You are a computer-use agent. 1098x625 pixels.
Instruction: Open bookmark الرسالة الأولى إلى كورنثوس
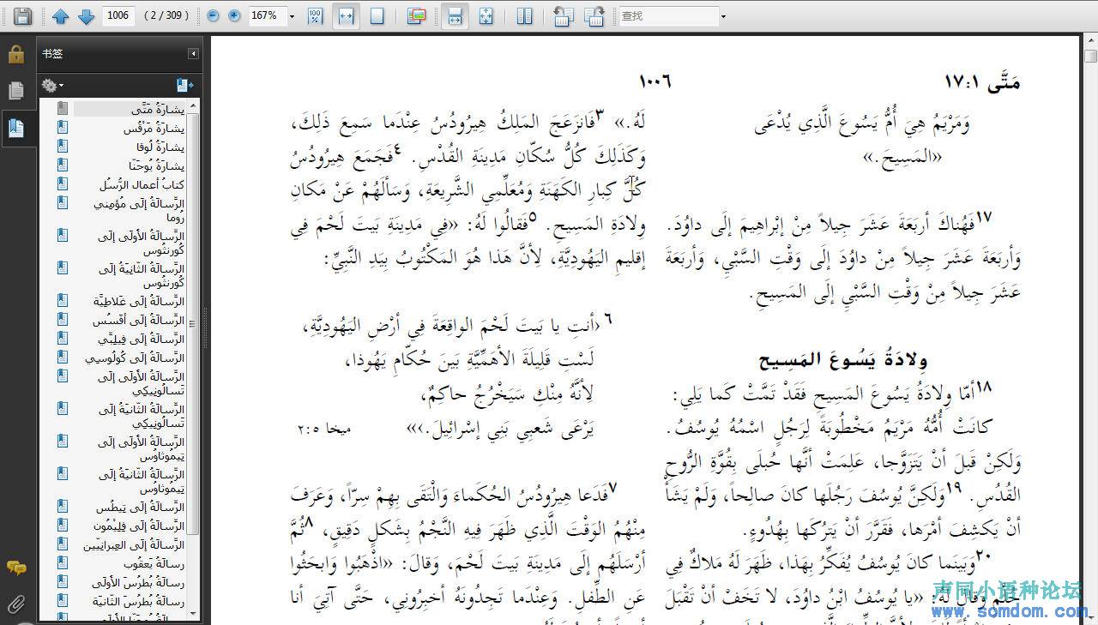click(142, 243)
